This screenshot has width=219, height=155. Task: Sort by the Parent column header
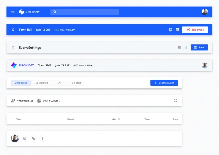[71, 119]
